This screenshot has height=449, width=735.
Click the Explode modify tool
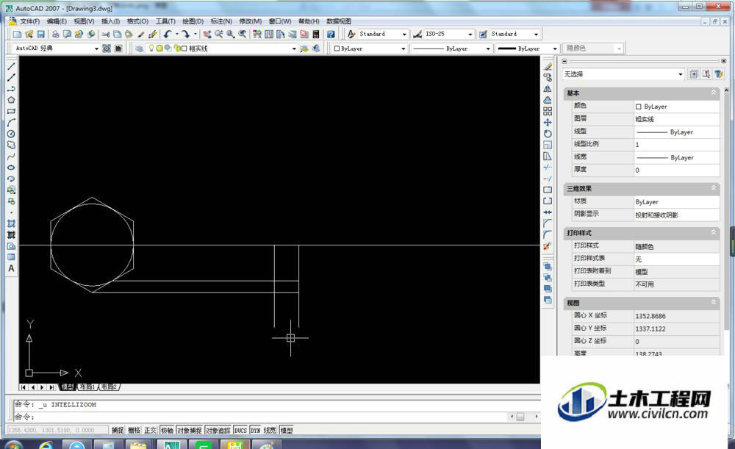click(548, 246)
